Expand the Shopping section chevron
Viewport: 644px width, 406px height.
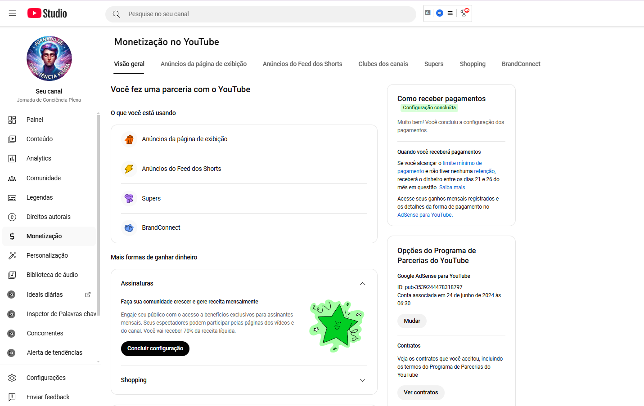click(363, 380)
